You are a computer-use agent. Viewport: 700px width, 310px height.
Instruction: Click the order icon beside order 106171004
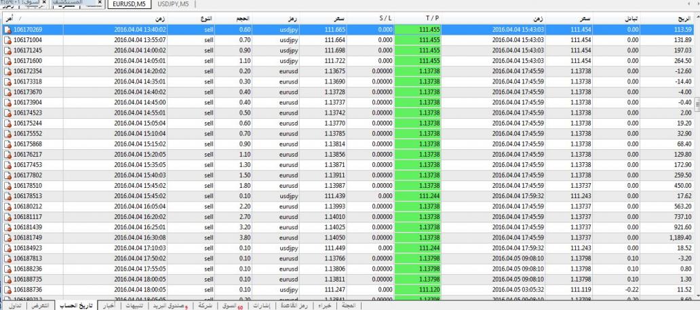click(7, 40)
